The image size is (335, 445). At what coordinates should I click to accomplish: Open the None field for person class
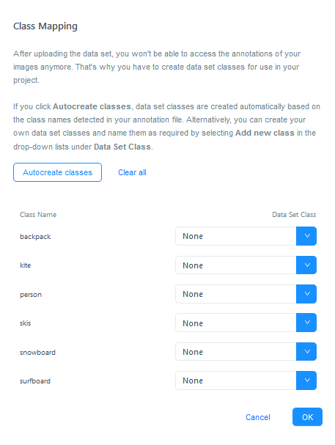(x=236, y=294)
